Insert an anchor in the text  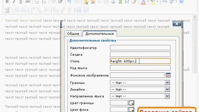tap(113, 2)
